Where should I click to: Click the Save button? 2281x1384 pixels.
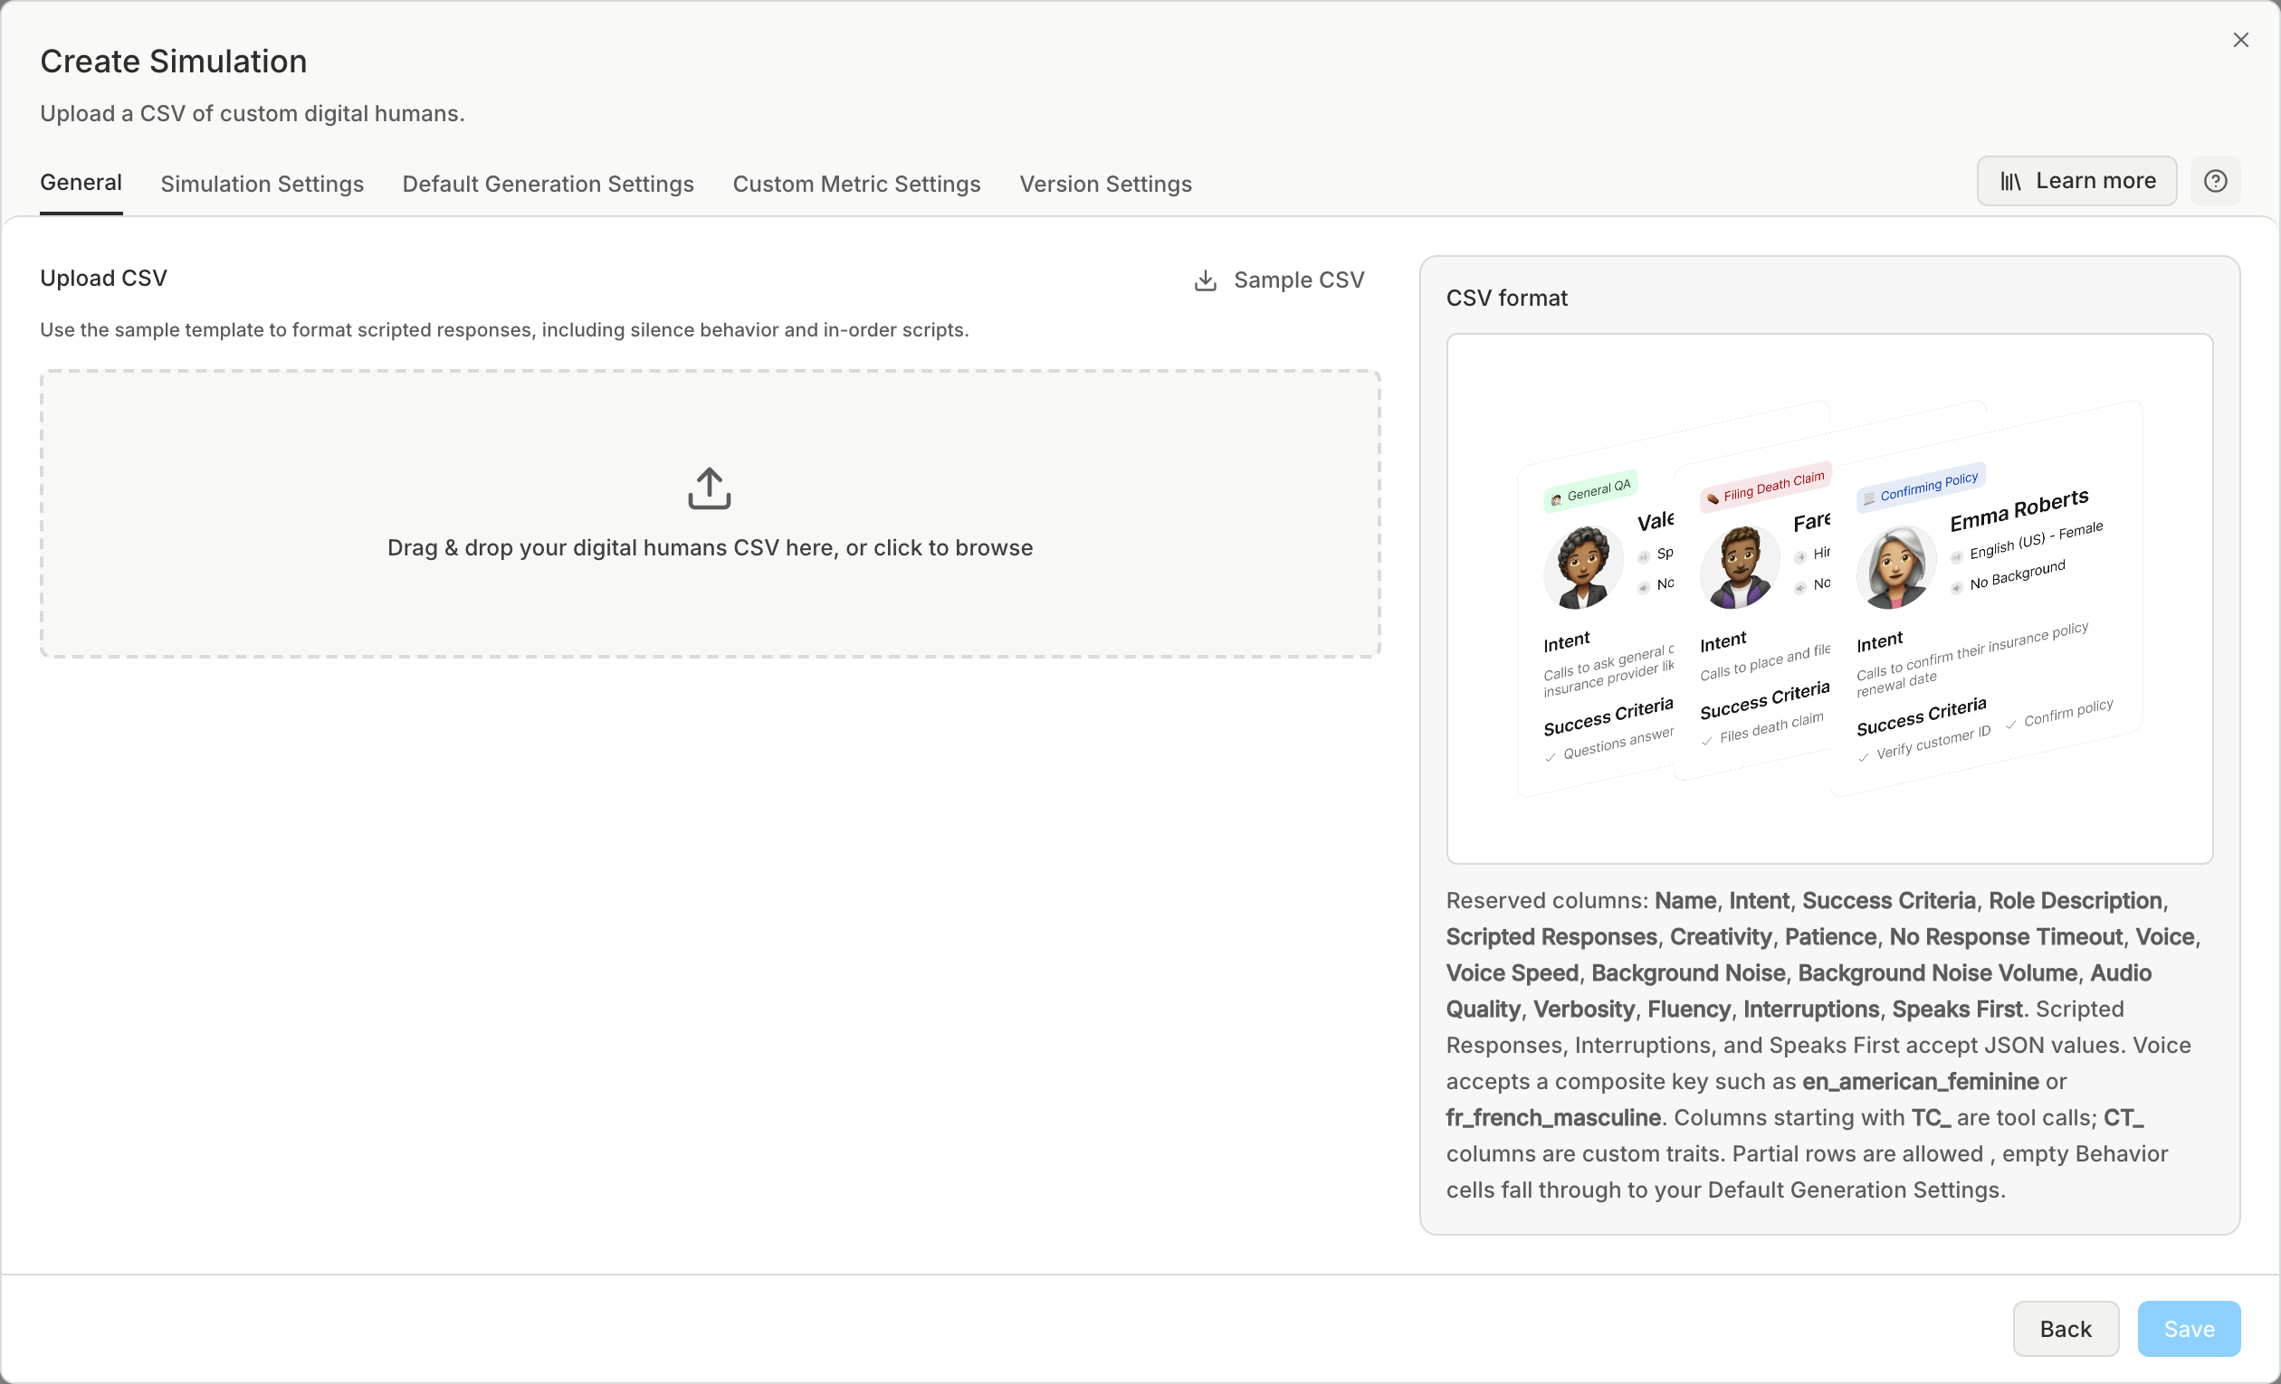pos(2189,1329)
